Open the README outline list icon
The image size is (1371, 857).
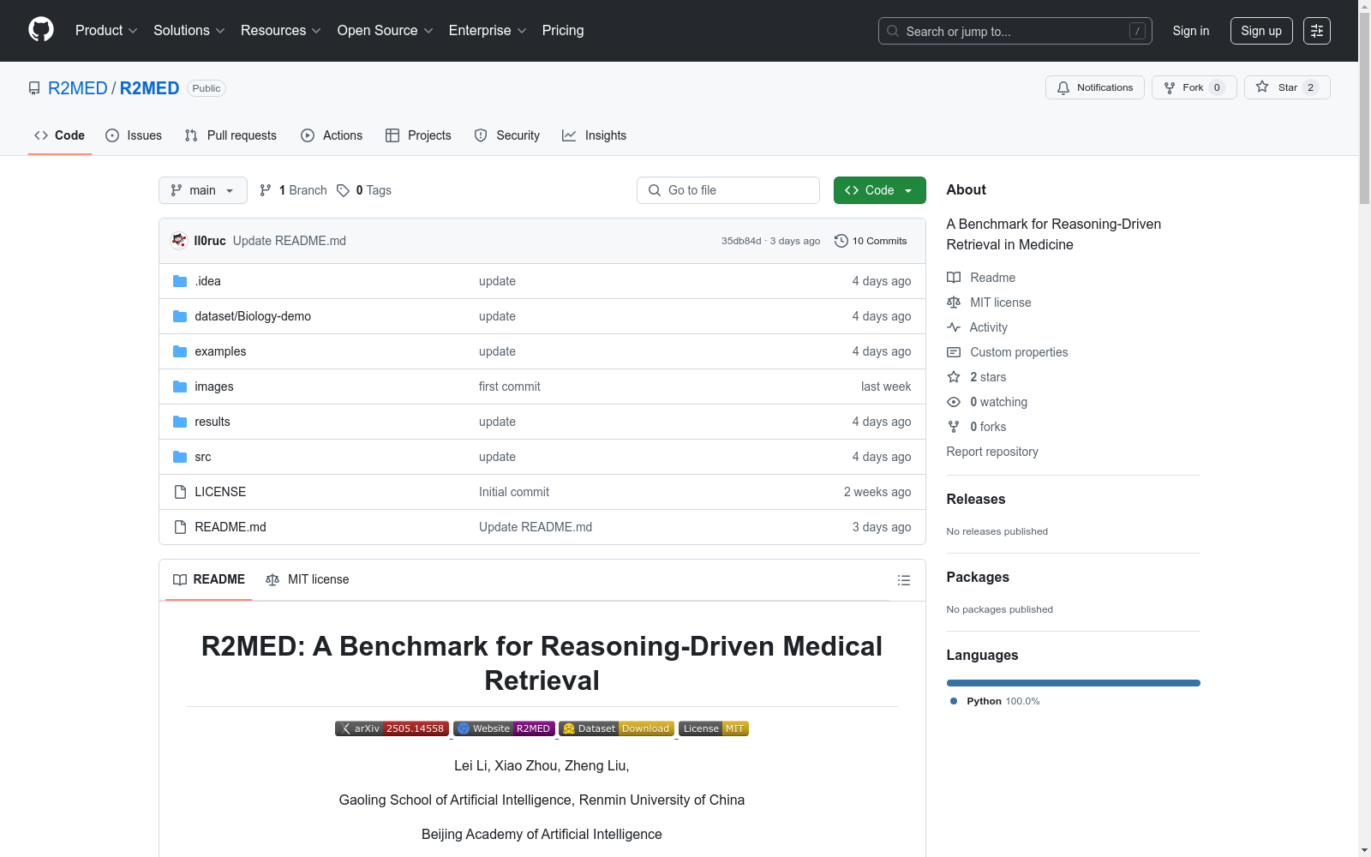[x=903, y=580]
